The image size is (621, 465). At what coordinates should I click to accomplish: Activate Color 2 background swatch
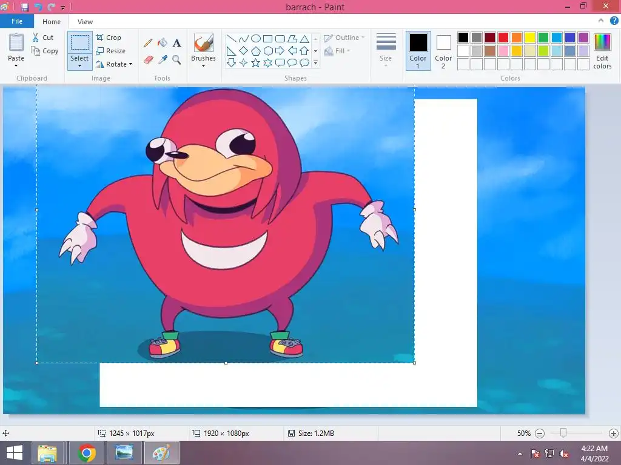443,51
